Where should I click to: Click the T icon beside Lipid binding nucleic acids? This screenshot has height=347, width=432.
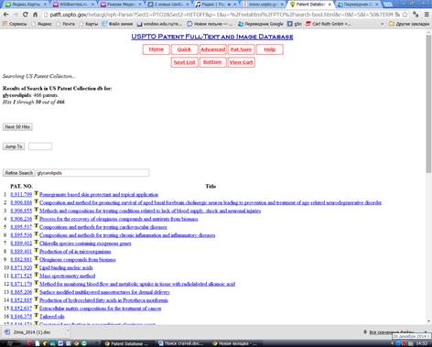[37, 266]
